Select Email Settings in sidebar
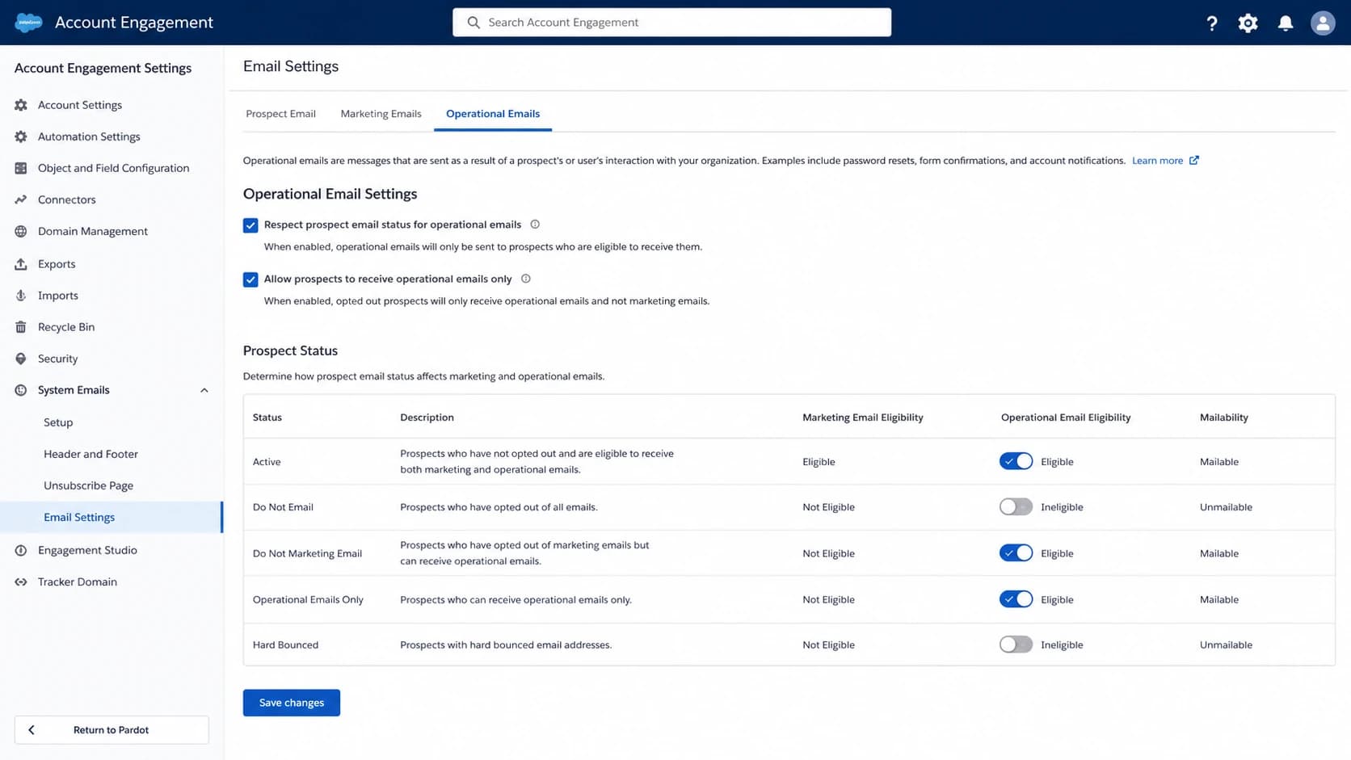 coord(112,517)
